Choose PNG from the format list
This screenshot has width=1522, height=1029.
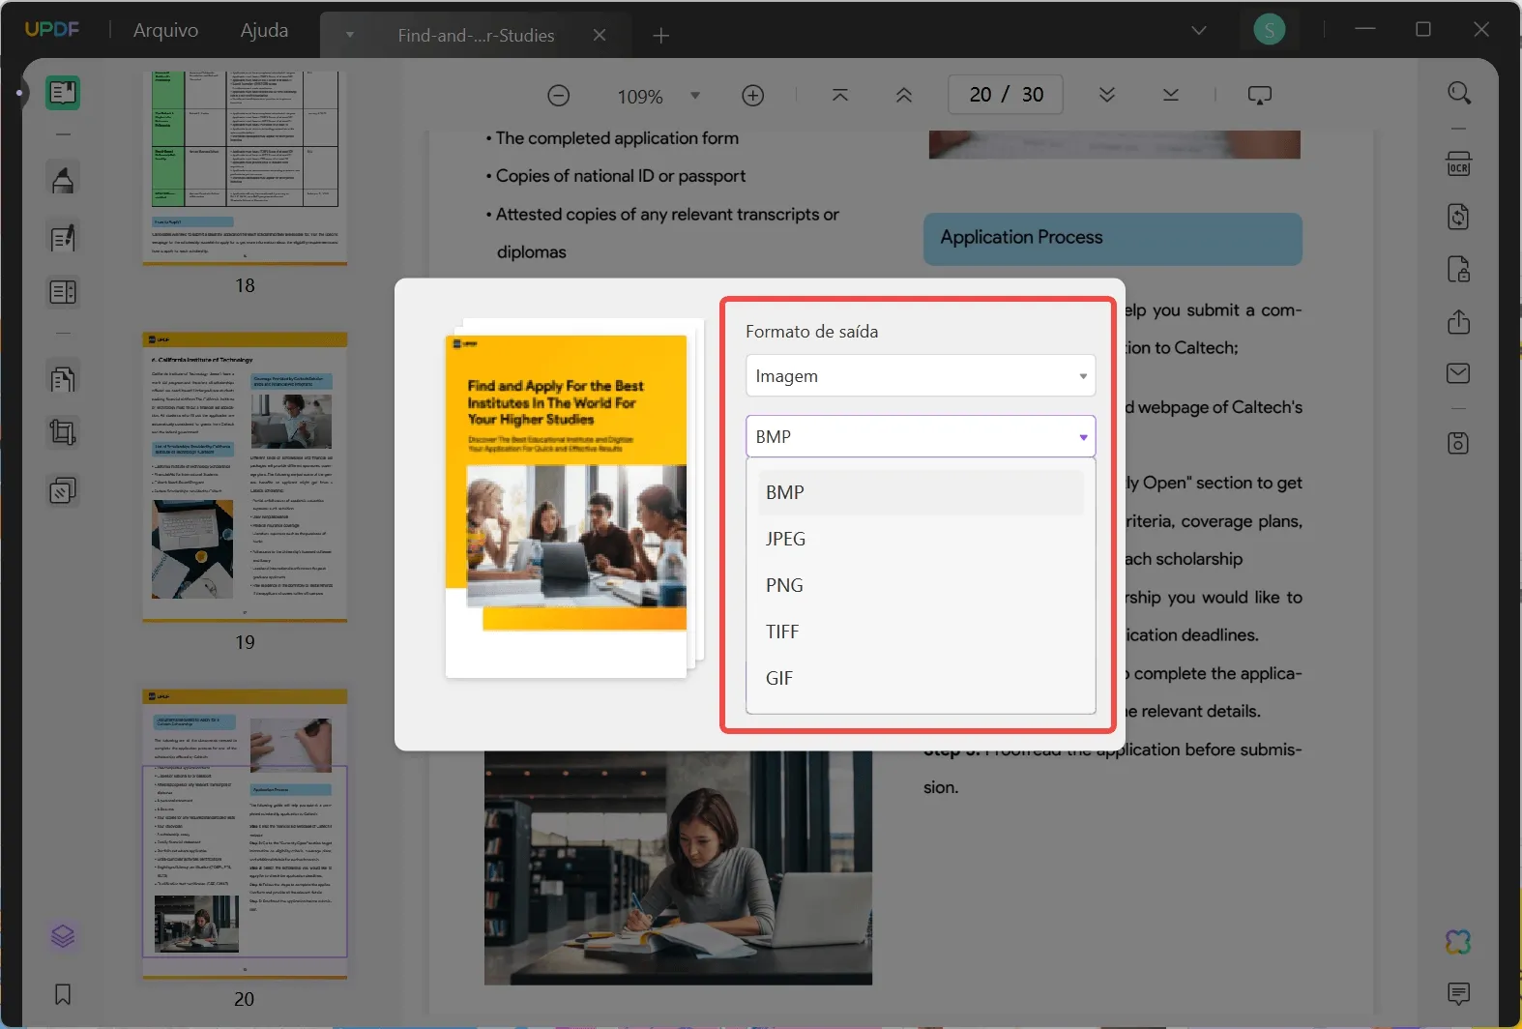921,585
